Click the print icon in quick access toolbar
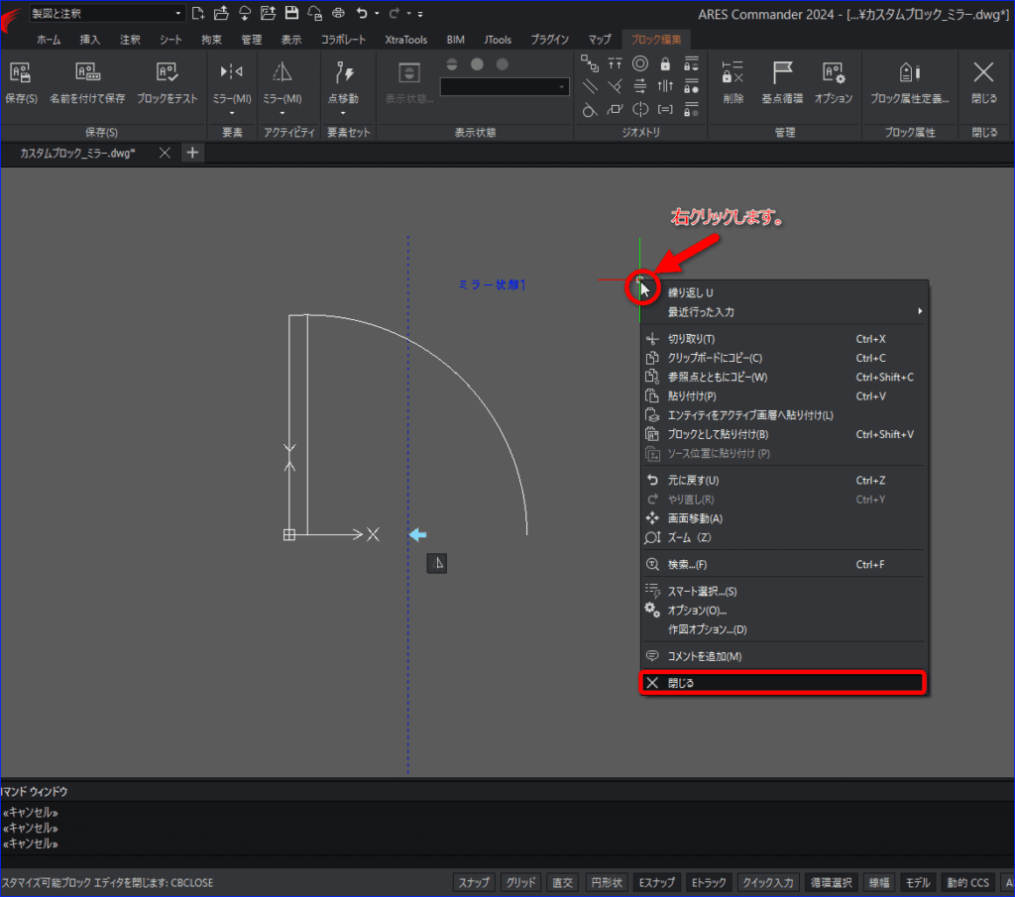 (x=338, y=13)
